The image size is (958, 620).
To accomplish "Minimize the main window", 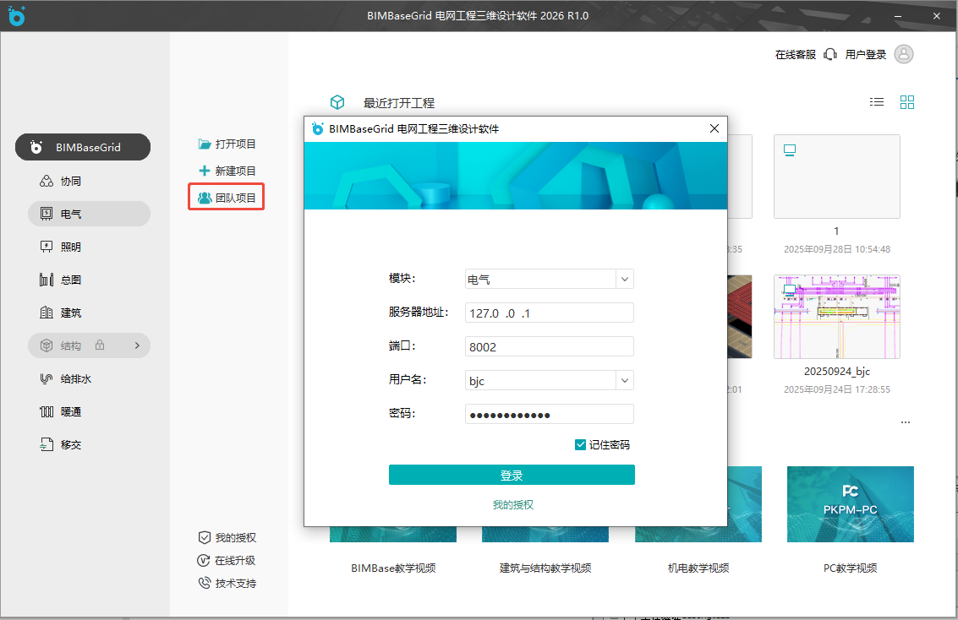I will pos(898,16).
